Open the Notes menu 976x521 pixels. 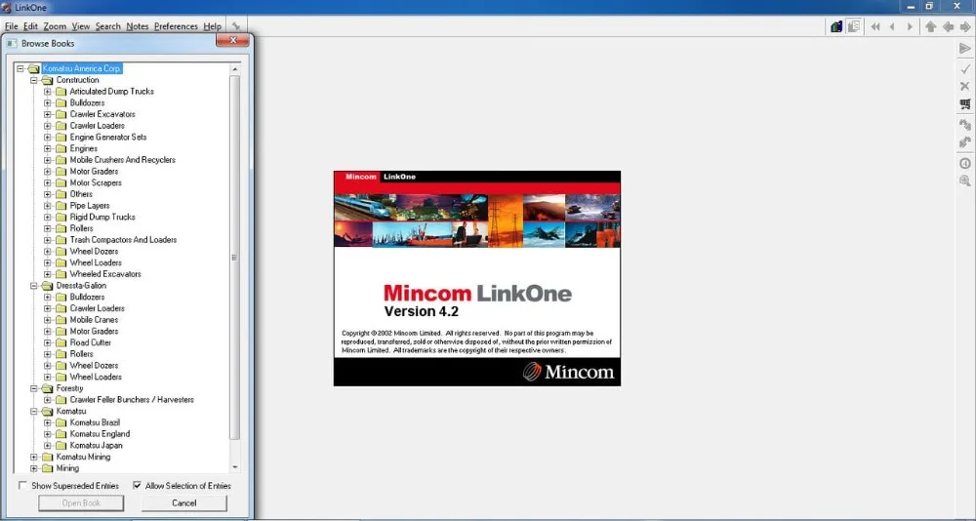coord(137,26)
